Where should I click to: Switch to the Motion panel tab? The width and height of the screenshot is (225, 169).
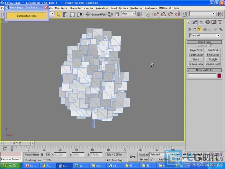207,22
